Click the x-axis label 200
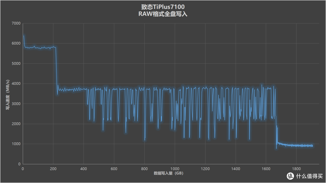Screen dimensions: 326x183 pos(53,169)
